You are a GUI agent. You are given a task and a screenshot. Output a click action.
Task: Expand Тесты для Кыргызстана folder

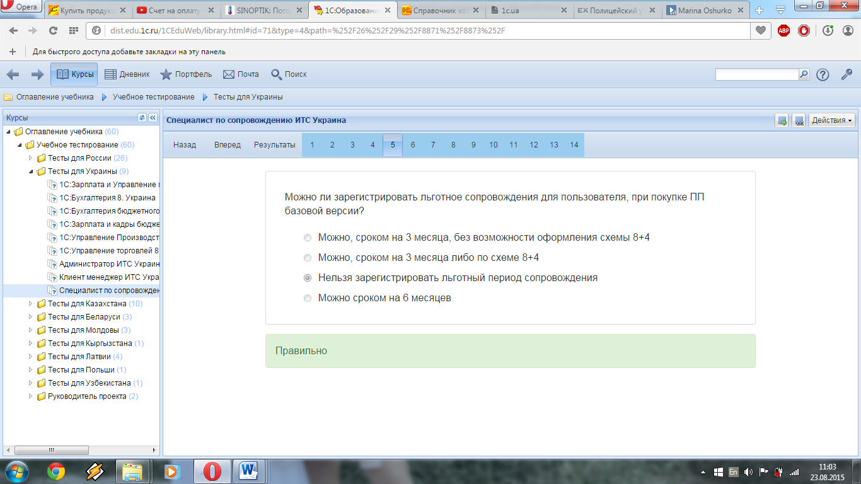click(x=32, y=343)
